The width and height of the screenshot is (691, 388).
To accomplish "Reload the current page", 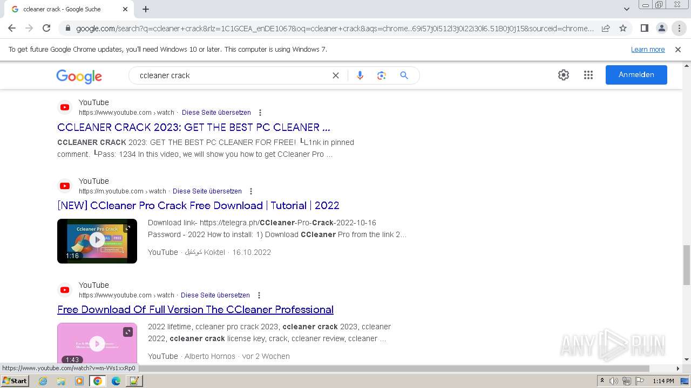I will coord(46,29).
